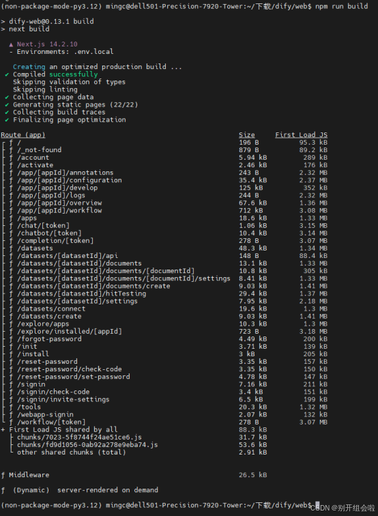Click the plus sign before First Load JS shared
Image resolution: width=378 pixels, height=516 pixels.
[3, 429]
